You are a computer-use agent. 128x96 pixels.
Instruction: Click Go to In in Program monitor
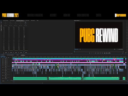[x=95, y=53]
